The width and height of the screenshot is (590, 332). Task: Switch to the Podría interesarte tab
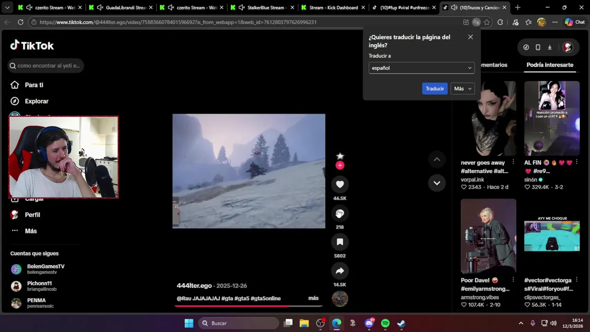[550, 65]
